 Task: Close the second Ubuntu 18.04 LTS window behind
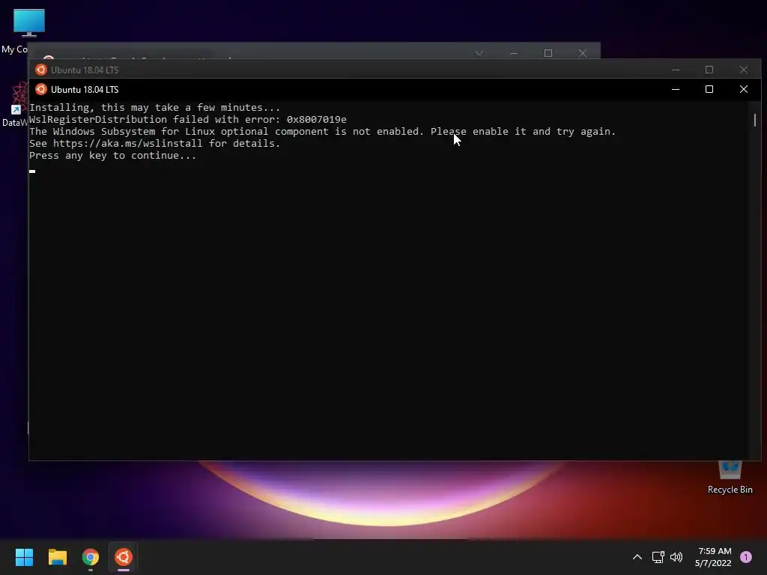point(744,70)
